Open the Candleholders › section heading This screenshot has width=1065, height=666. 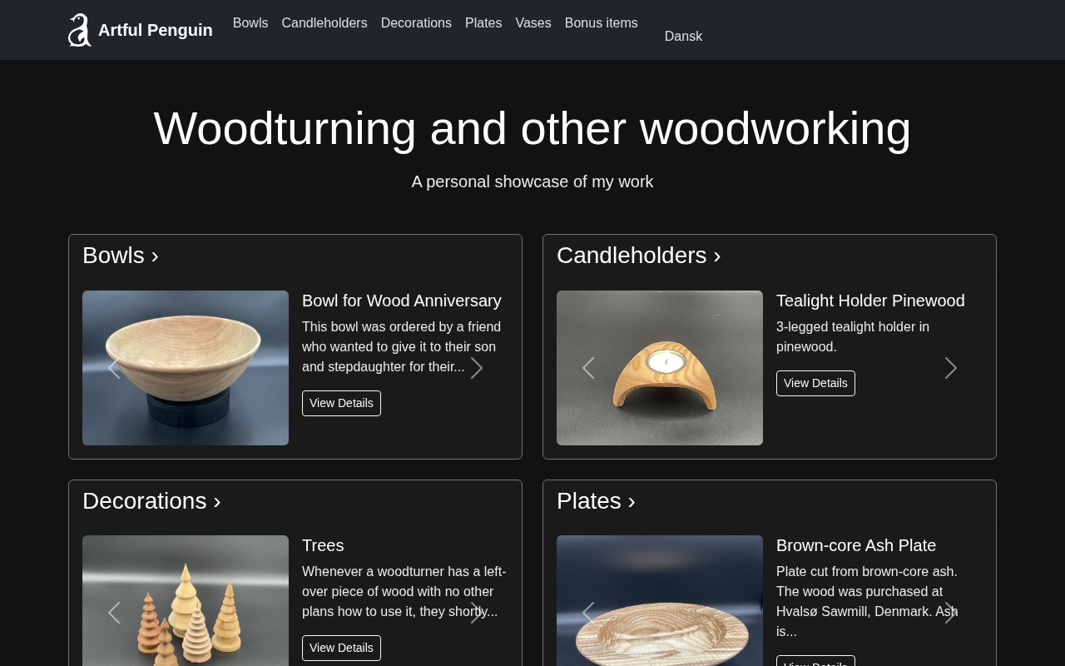click(639, 256)
